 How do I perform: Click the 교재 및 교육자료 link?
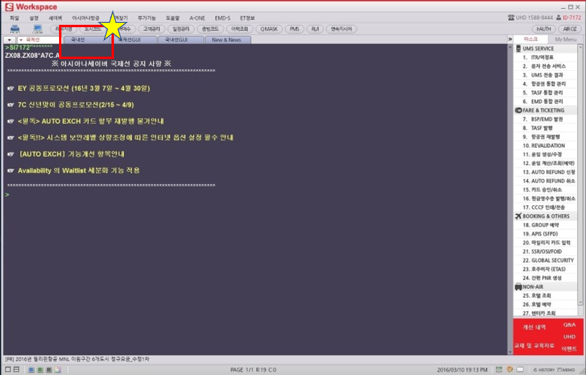(534, 346)
